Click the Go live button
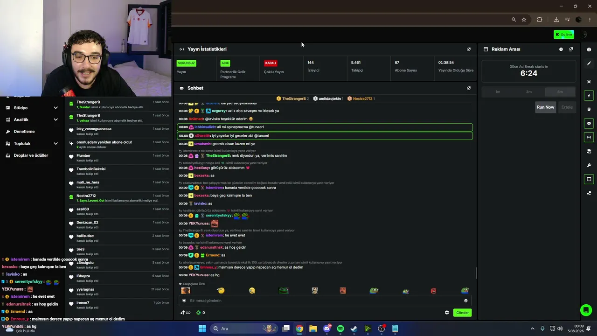Viewport: 597px width, 336px height. click(x=564, y=35)
